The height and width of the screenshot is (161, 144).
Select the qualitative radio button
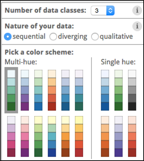(x=95, y=37)
